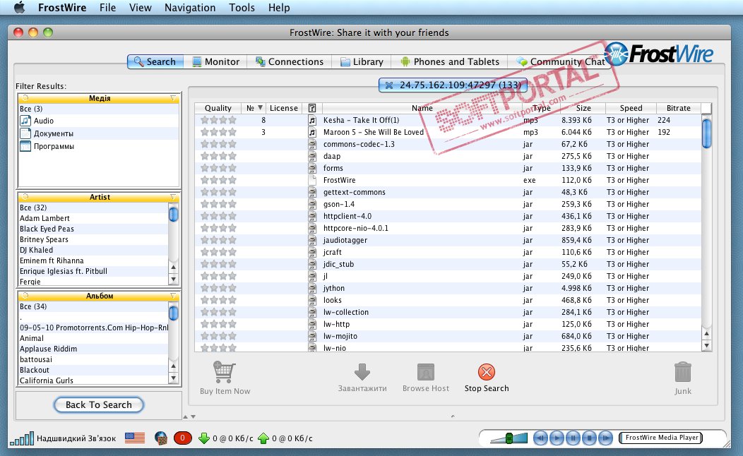Click the US flag icon

(x=135, y=438)
